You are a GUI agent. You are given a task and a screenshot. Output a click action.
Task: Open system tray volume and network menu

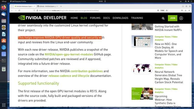(x=189, y=1)
